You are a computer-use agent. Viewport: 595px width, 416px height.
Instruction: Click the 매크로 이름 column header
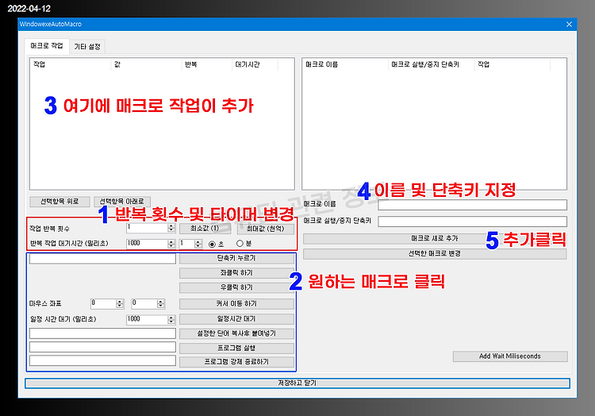click(x=346, y=64)
